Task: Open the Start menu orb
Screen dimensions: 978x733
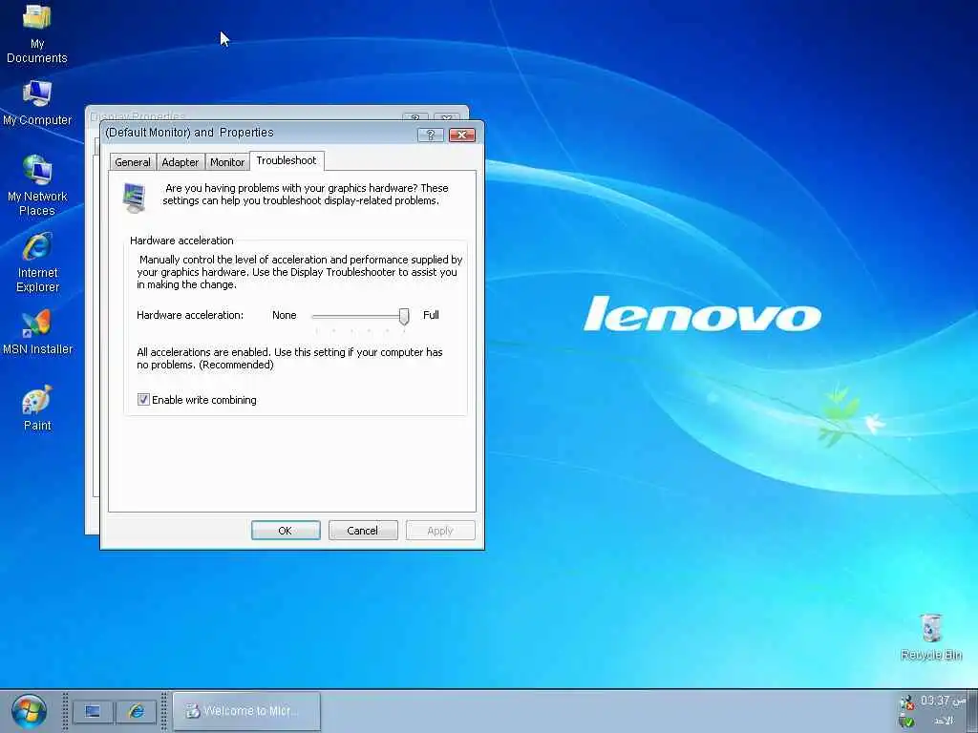Action: [29, 711]
